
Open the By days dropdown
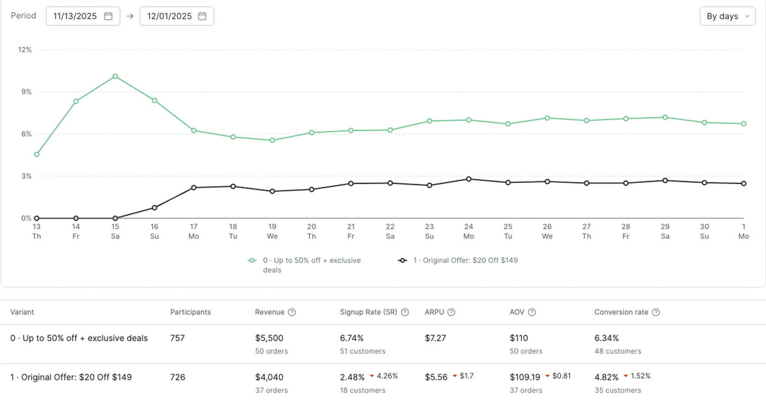pyautogui.click(x=727, y=16)
